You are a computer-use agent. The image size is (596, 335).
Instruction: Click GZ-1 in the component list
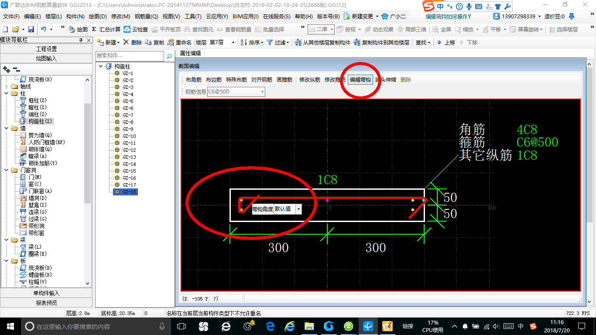click(128, 73)
